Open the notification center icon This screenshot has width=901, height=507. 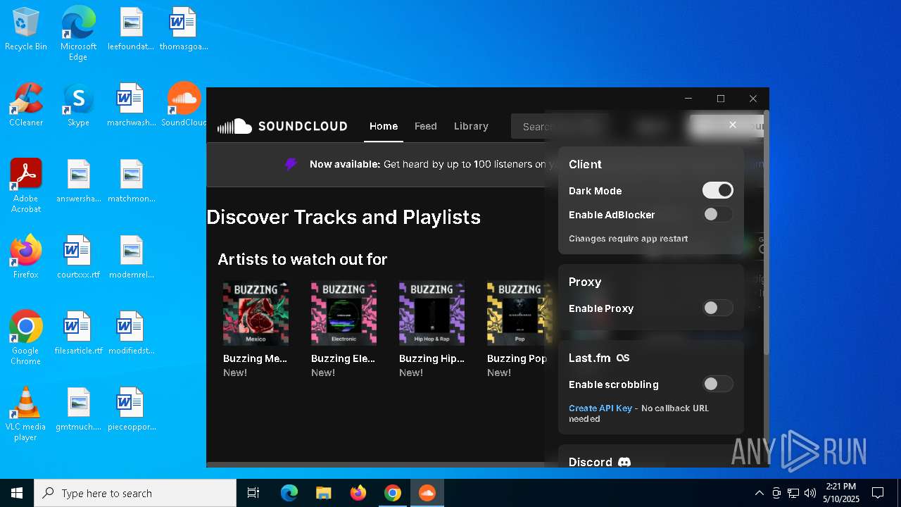pyautogui.click(x=878, y=493)
